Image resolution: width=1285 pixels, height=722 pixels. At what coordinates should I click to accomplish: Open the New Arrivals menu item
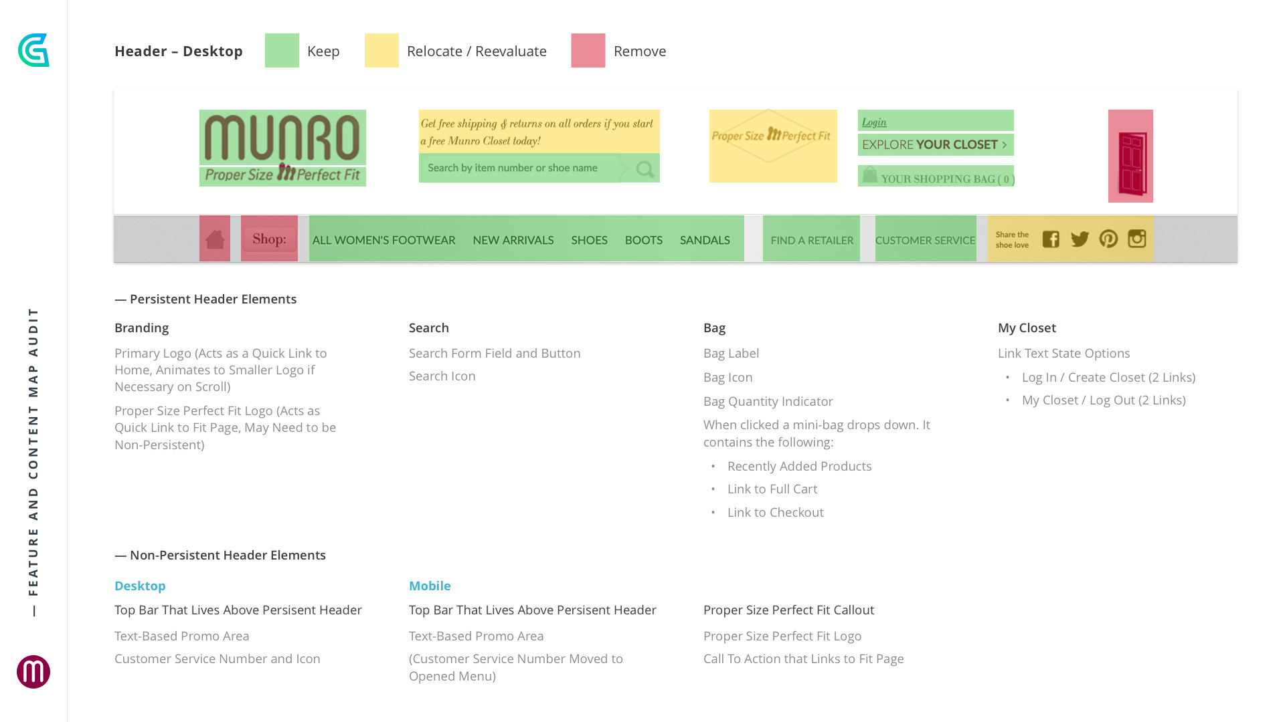[513, 240]
